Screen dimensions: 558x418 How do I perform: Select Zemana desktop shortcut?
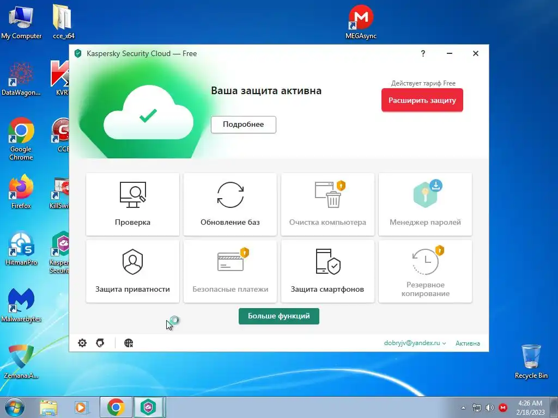coord(21,361)
